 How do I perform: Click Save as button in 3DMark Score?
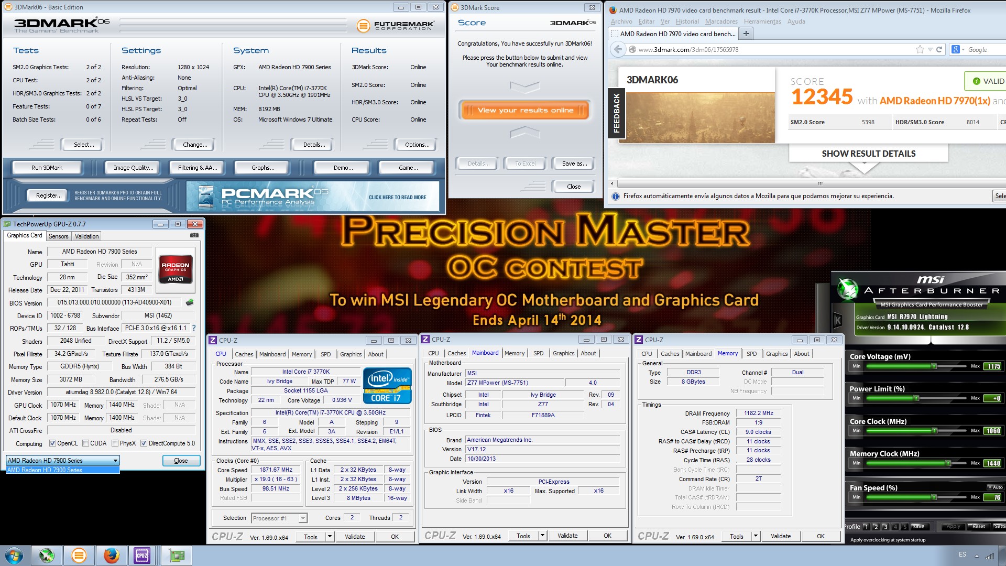574,164
